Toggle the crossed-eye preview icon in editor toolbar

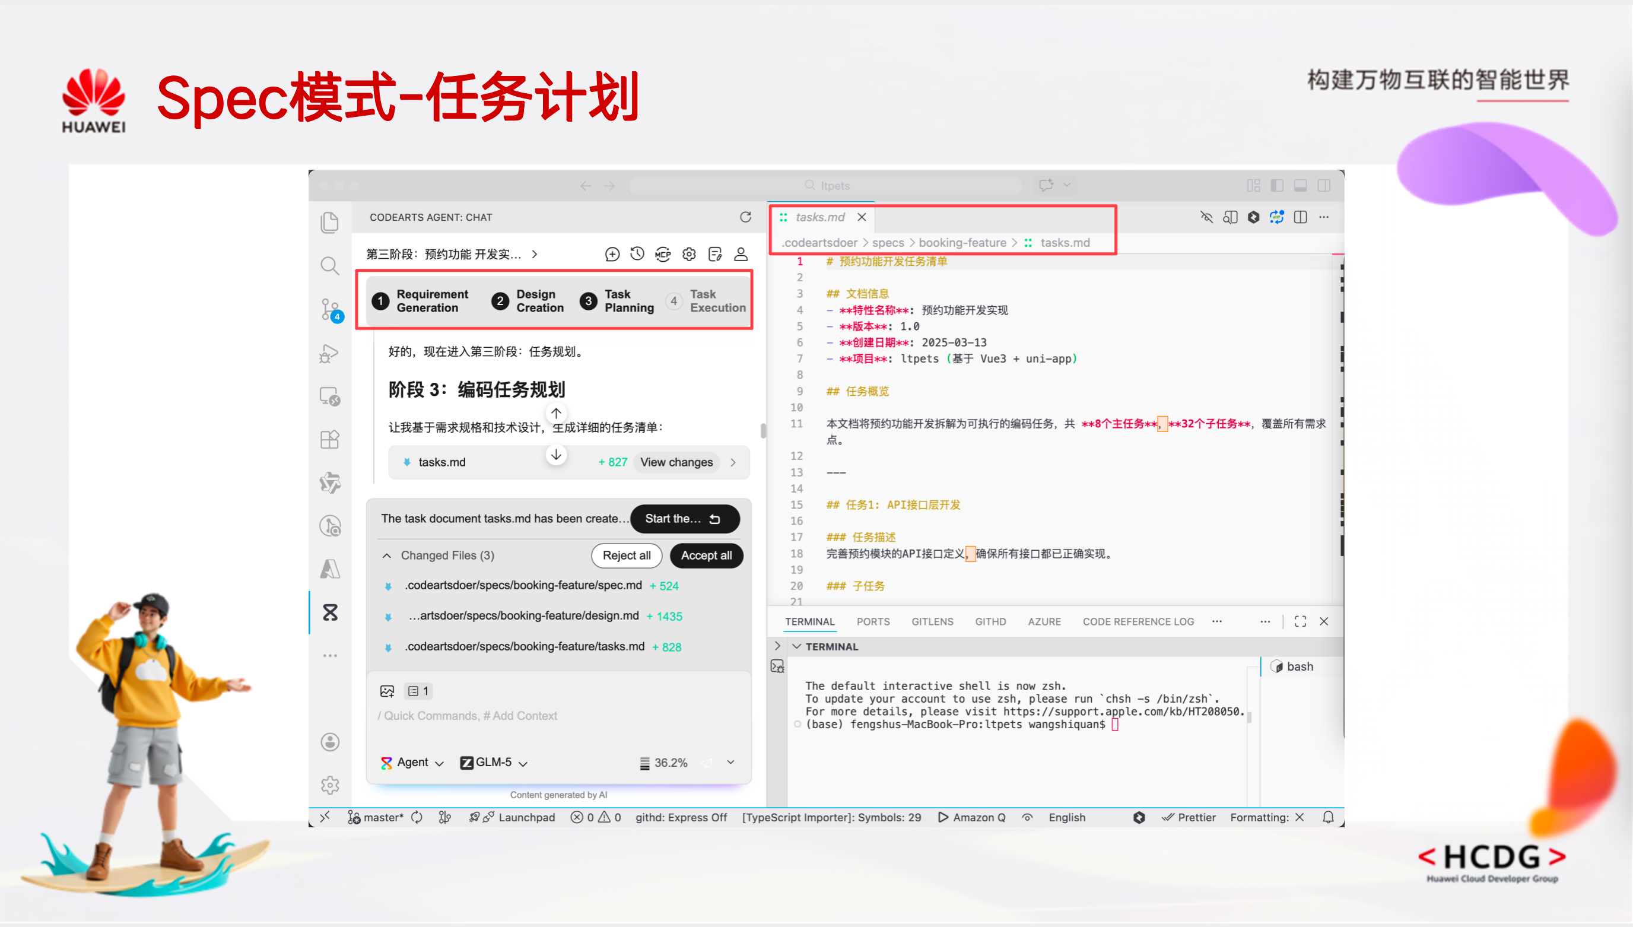coord(1206,217)
